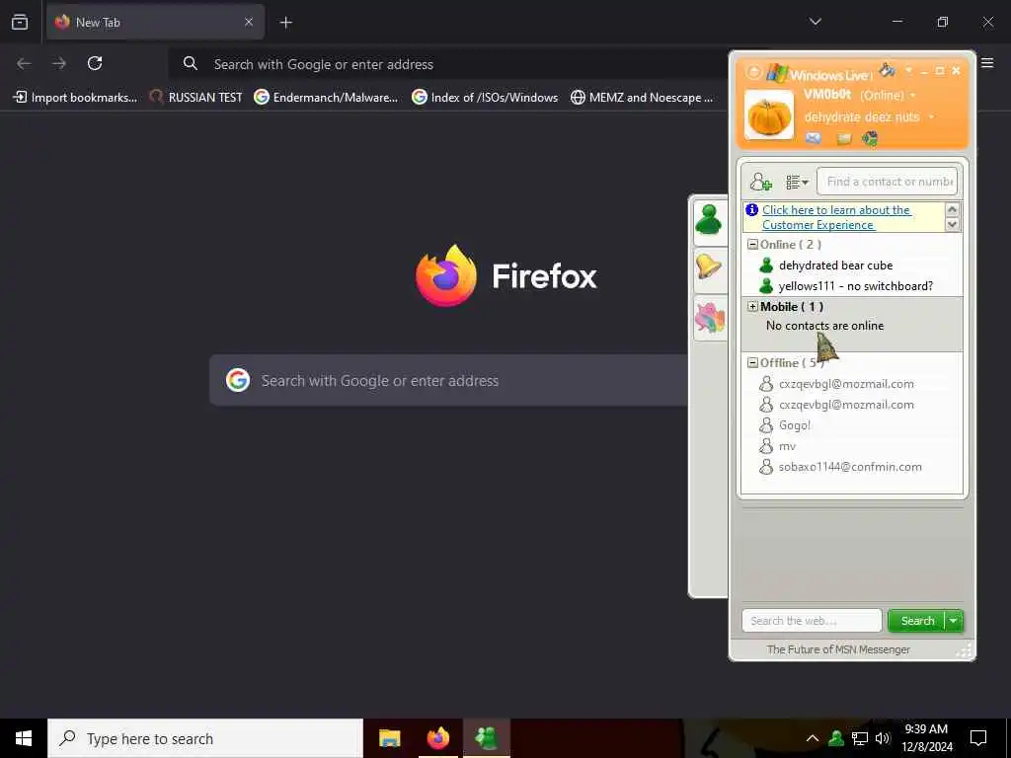Collapse the Online contacts group
Screen dimensions: 1011x758
(x=751, y=245)
